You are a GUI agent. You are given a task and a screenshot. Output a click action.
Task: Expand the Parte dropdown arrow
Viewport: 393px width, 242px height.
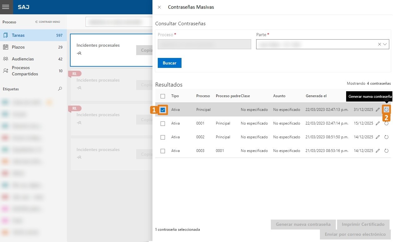[x=385, y=44]
